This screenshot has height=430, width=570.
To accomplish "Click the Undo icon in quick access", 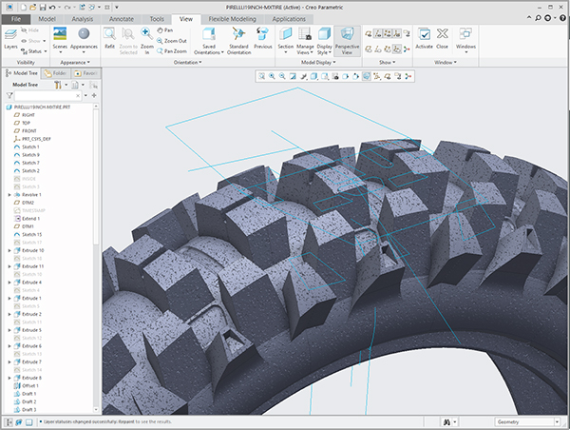I will point(52,8).
